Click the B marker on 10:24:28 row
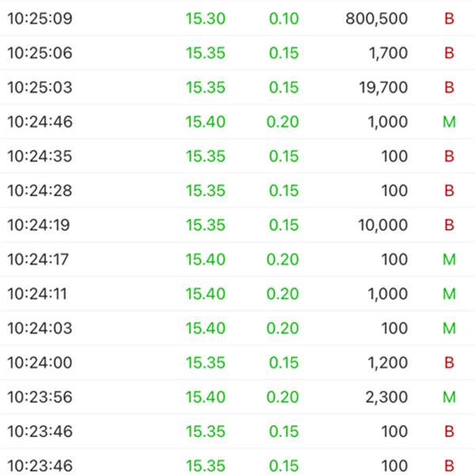The image size is (475, 475). click(449, 191)
